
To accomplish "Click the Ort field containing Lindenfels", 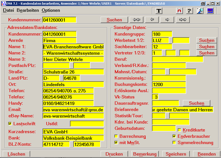I will [x=73, y=84].
